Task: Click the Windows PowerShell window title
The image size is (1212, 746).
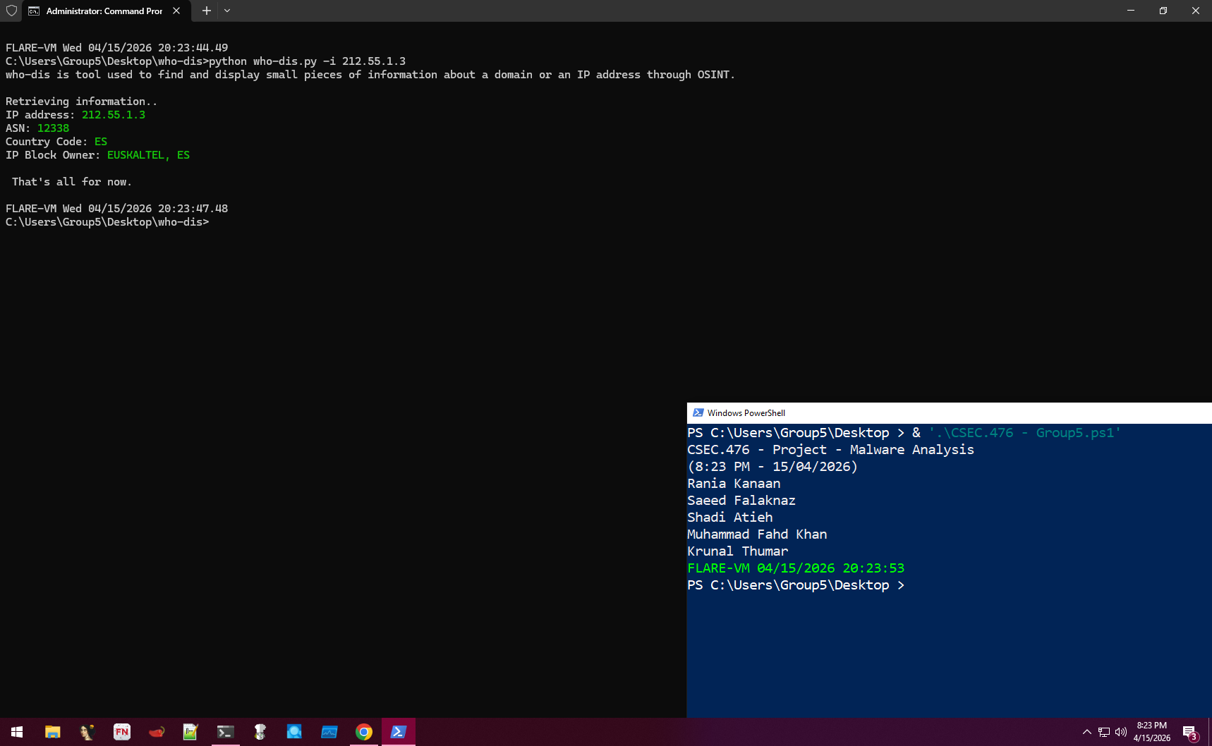Action: 746,413
